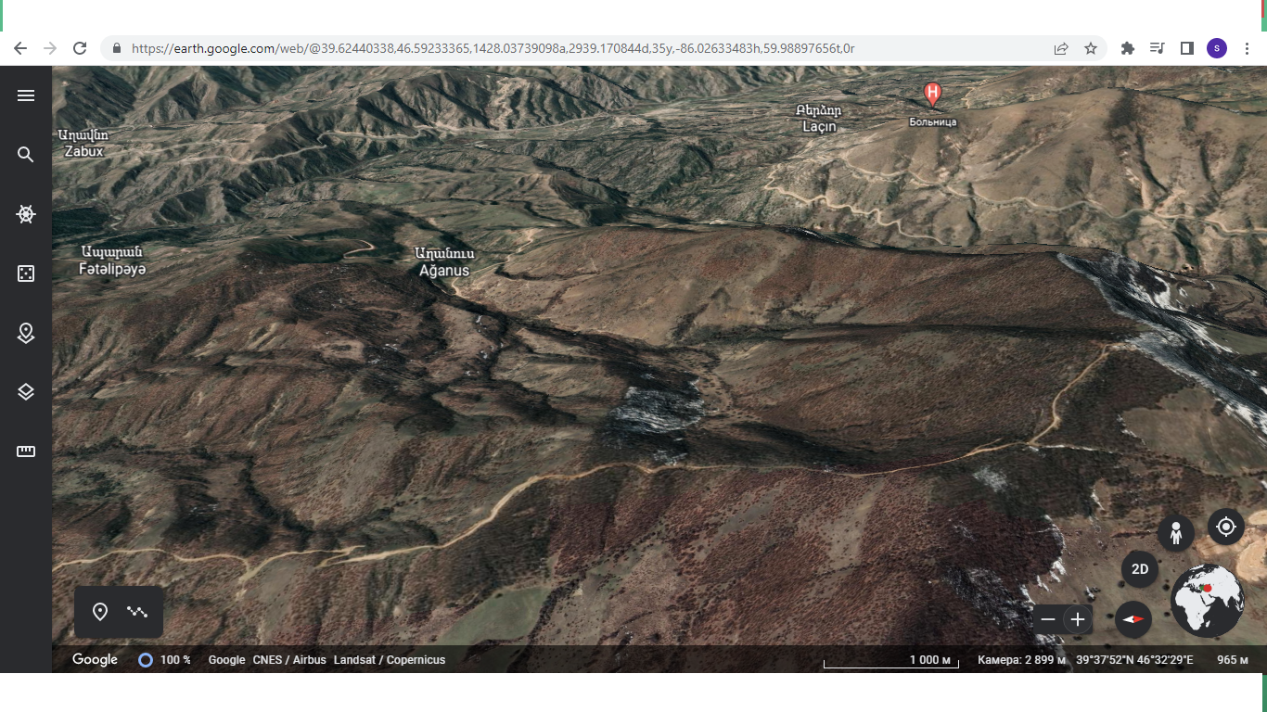This screenshot has height=712, width=1267.
Task: Select the Measure distance ruler icon
Action: click(26, 451)
